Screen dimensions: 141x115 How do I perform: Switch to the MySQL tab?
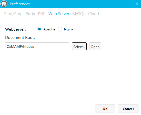pyautogui.click(x=79, y=14)
